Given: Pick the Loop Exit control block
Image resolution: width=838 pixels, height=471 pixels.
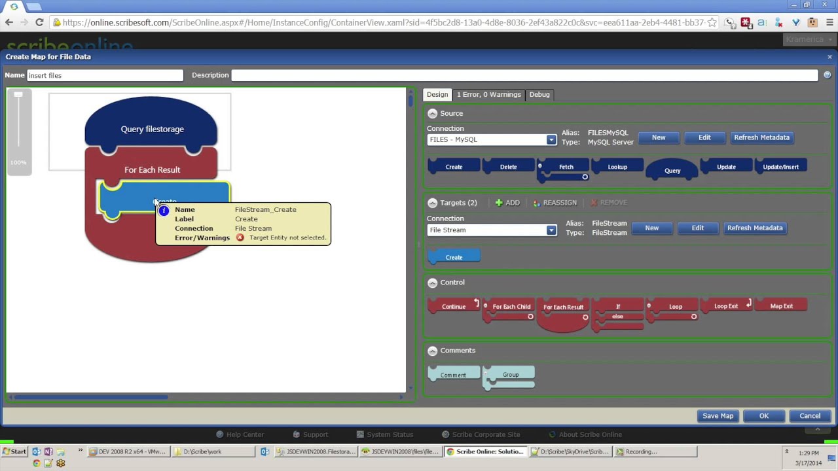Looking at the screenshot, I should click(x=726, y=306).
